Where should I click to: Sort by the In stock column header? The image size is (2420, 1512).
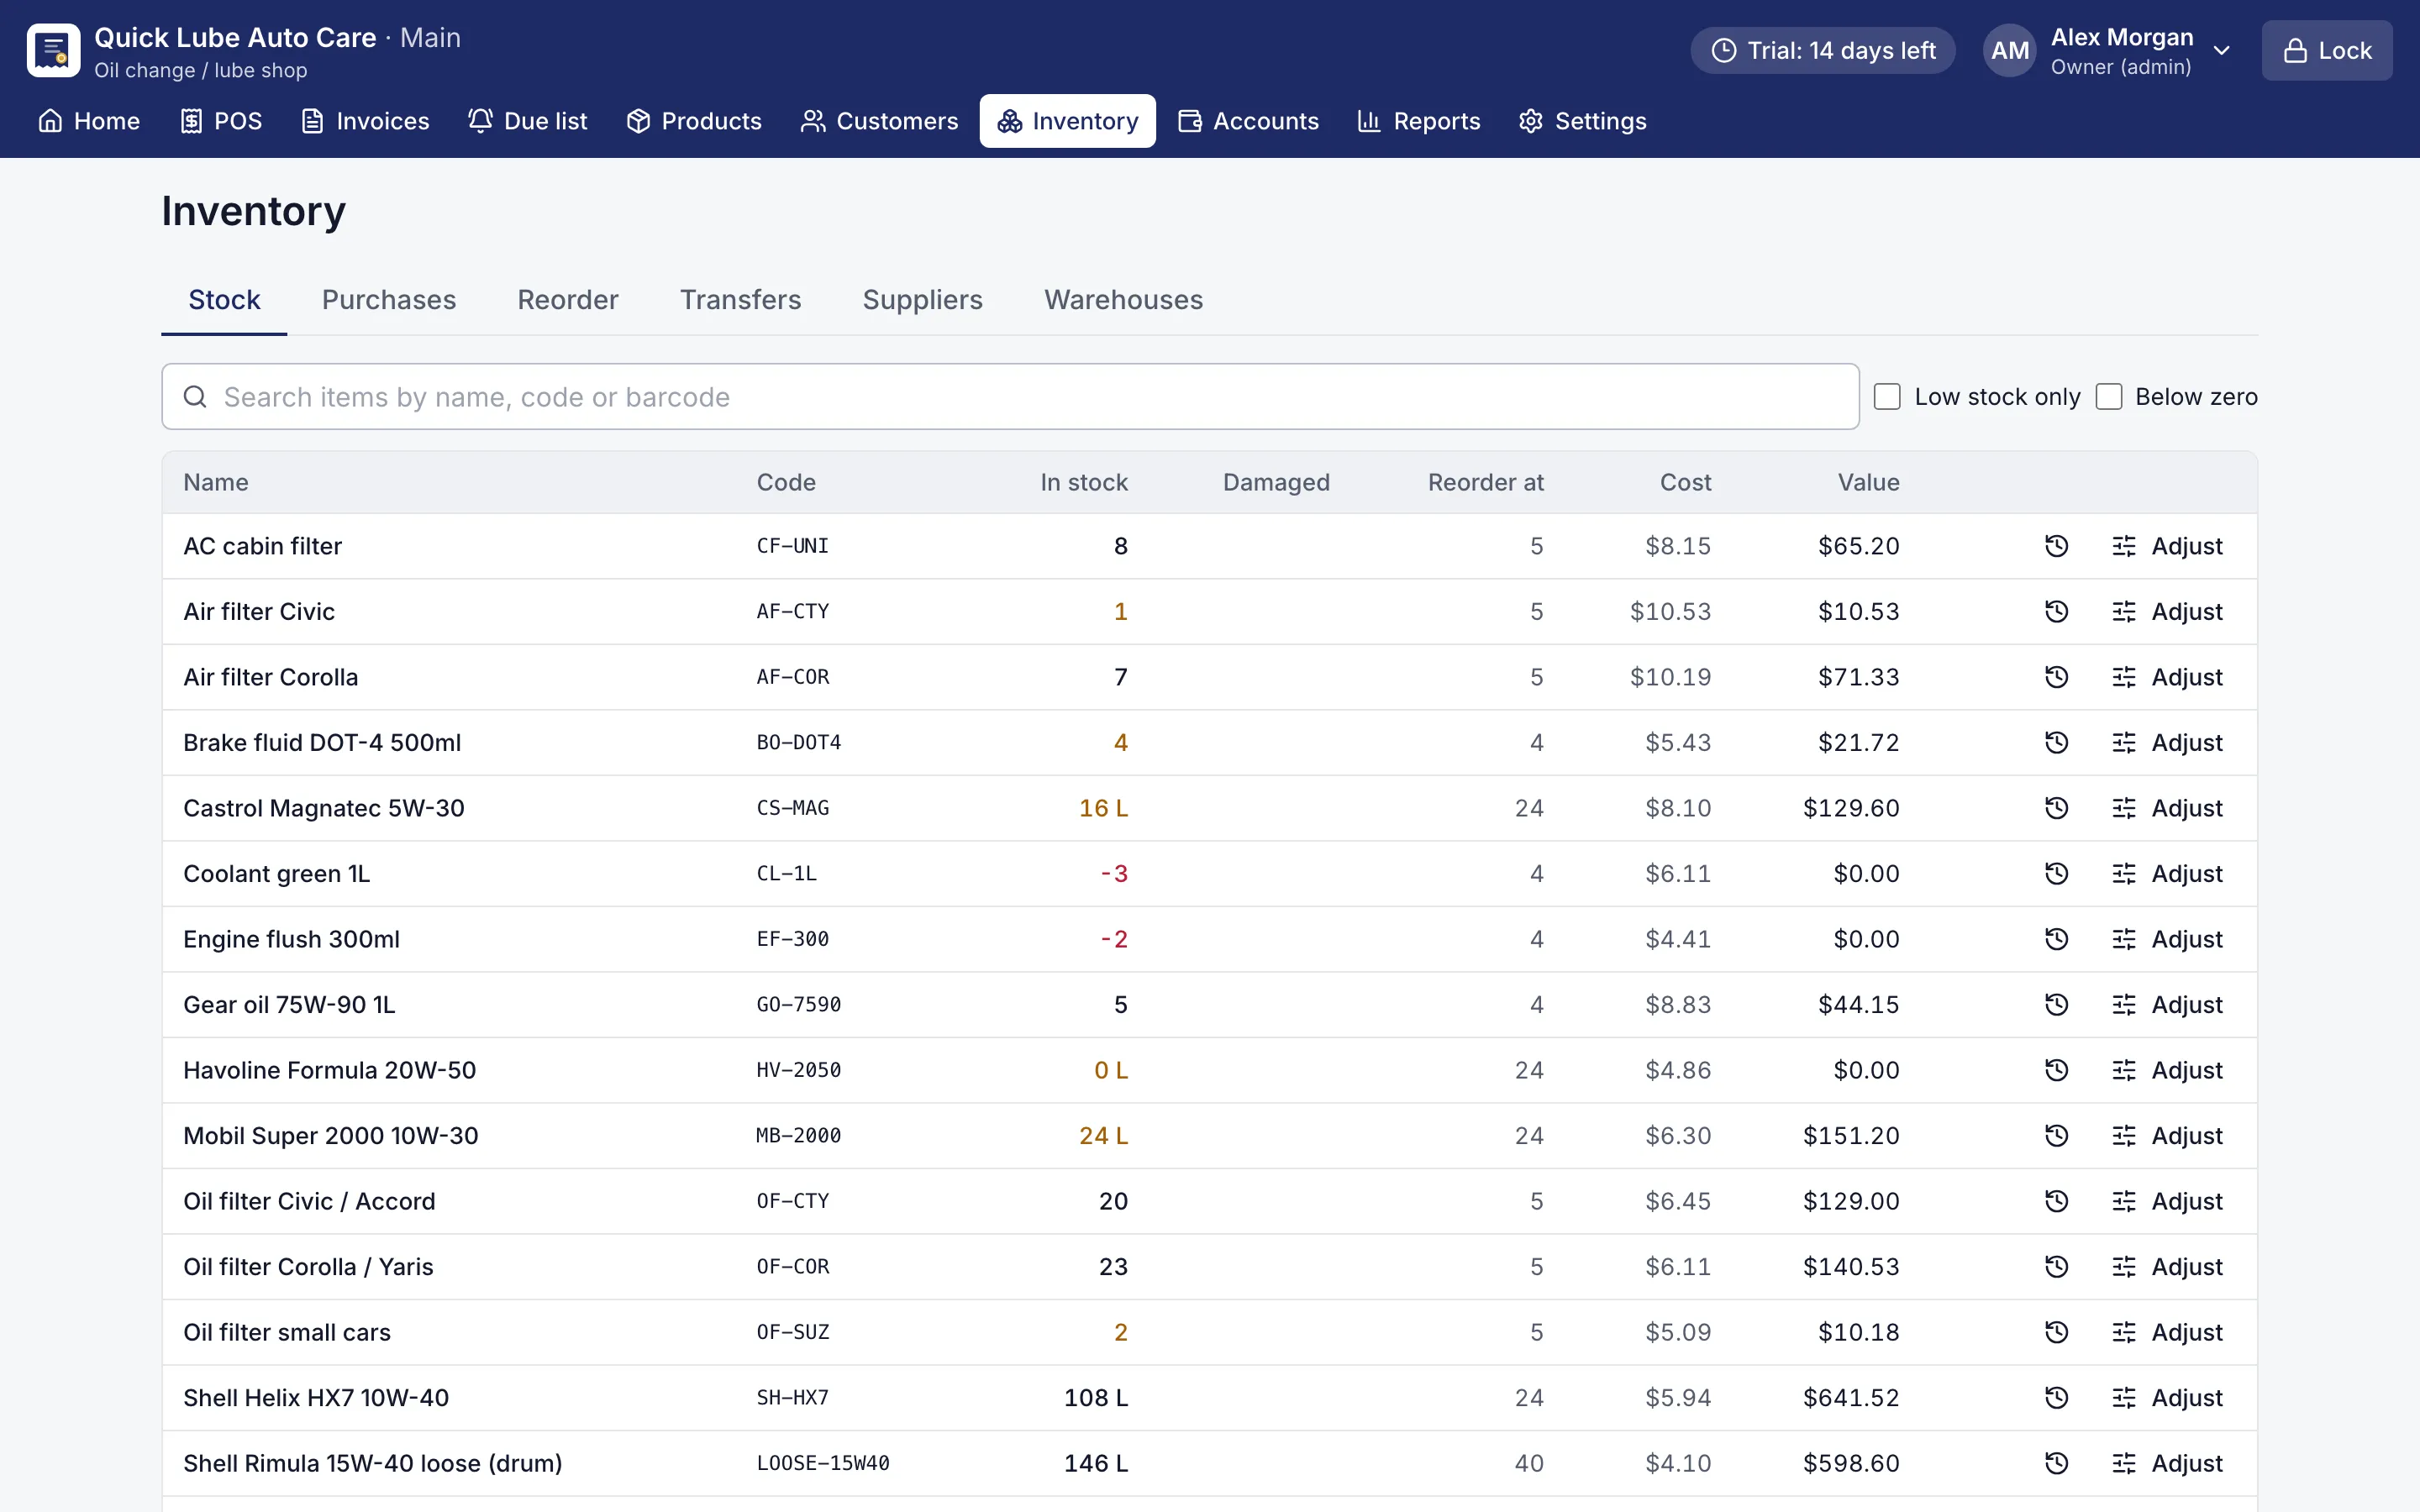coord(1083,482)
